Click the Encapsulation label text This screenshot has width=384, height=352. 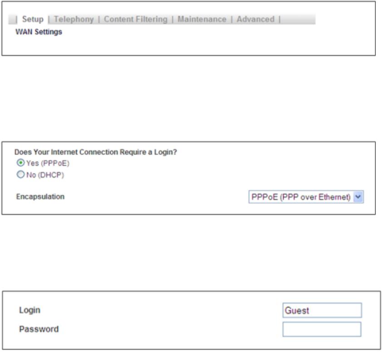tap(39, 197)
